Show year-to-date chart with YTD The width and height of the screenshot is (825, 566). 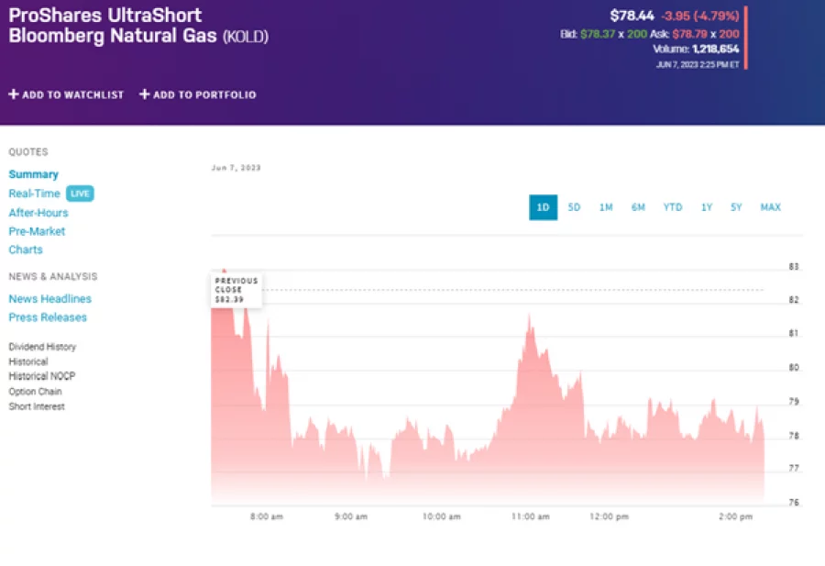click(673, 207)
